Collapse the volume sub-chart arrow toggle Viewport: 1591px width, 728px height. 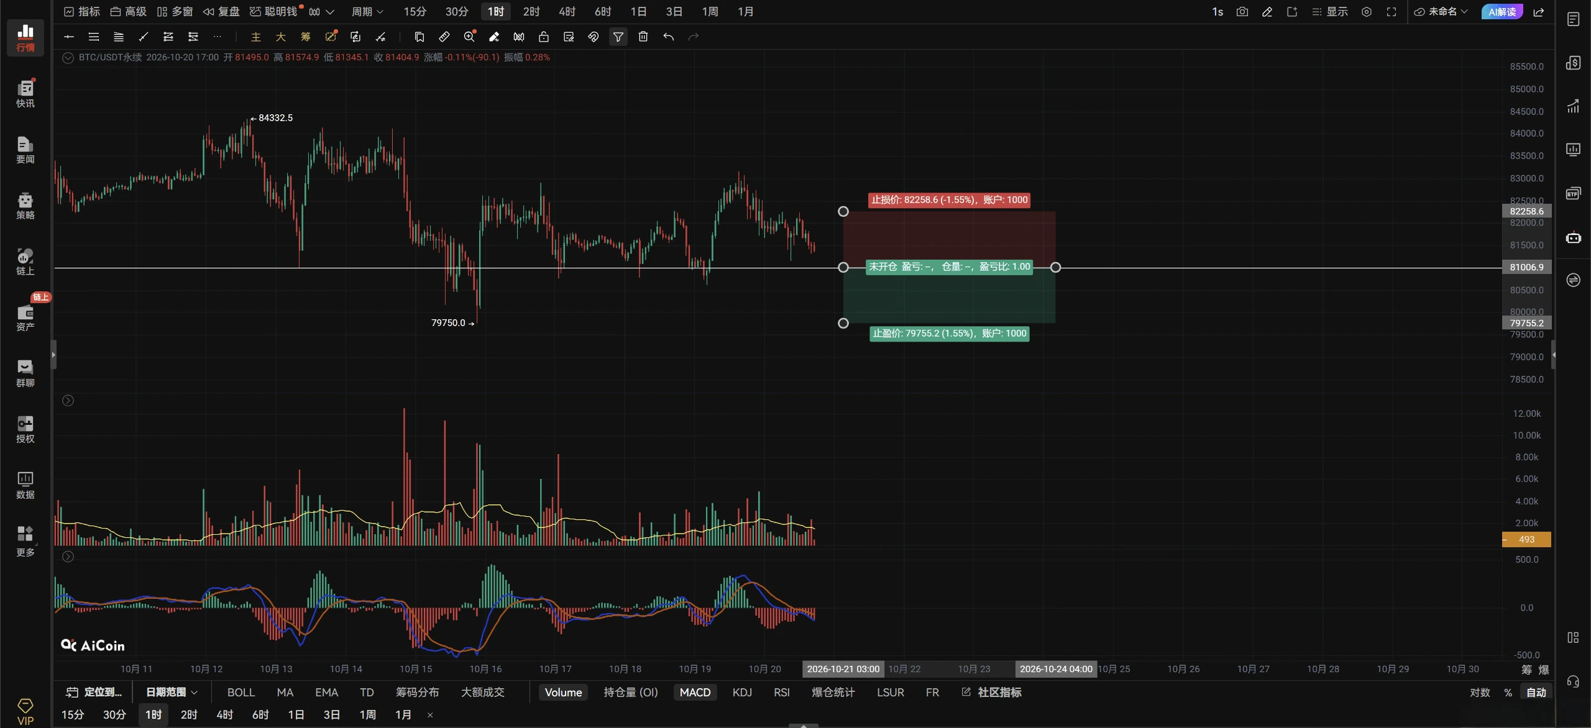coord(68,401)
